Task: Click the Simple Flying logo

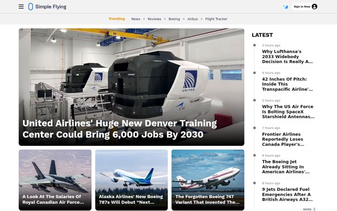Action: click(47, 7)
